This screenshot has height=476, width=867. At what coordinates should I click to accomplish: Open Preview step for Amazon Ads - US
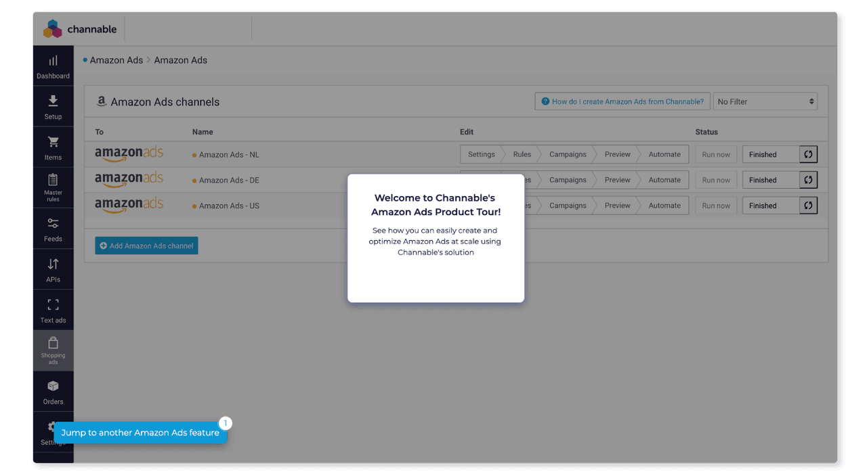pos(617,206)
